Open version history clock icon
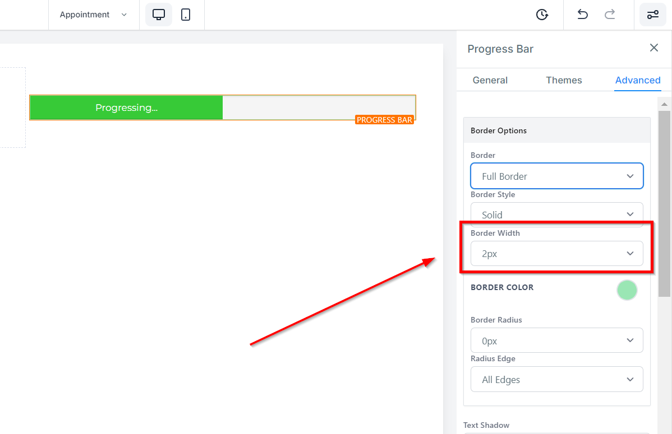The height and width of the screenshot is (434, 672). 542,15
